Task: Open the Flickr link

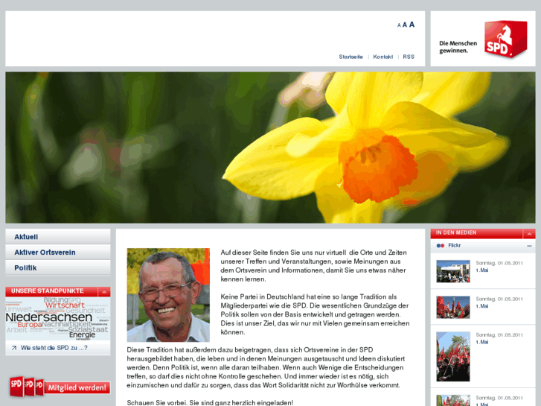Action: pyautogui.click(x=455, y=245)
